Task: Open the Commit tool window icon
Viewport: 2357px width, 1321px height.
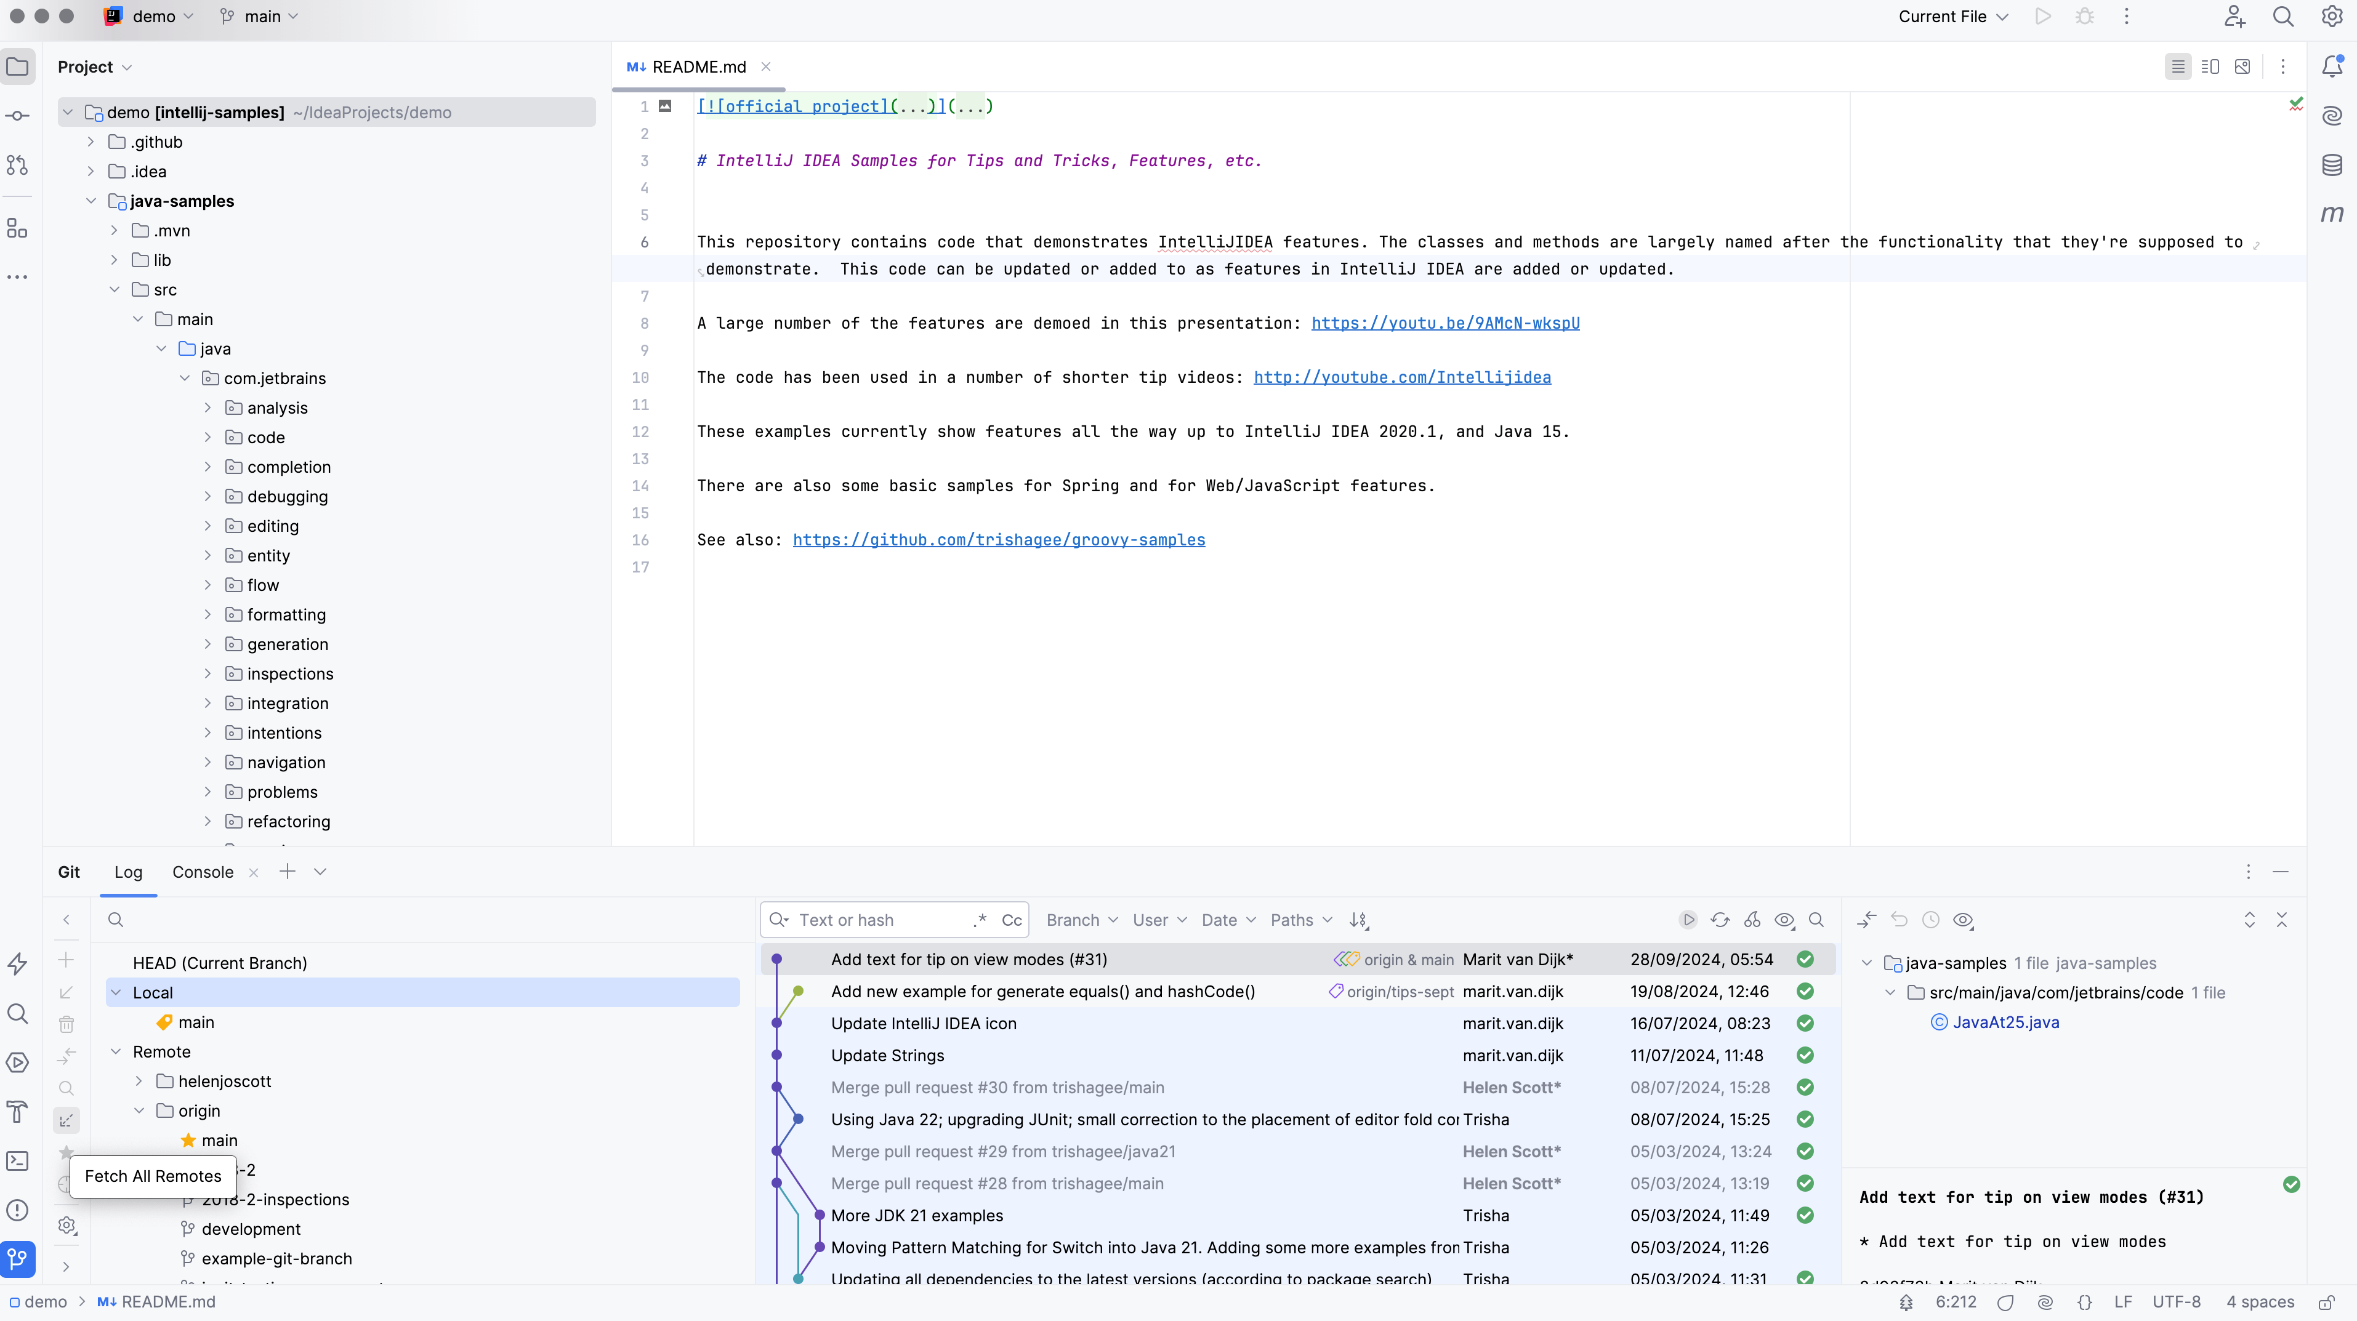Action: click(x=17, y=116)
